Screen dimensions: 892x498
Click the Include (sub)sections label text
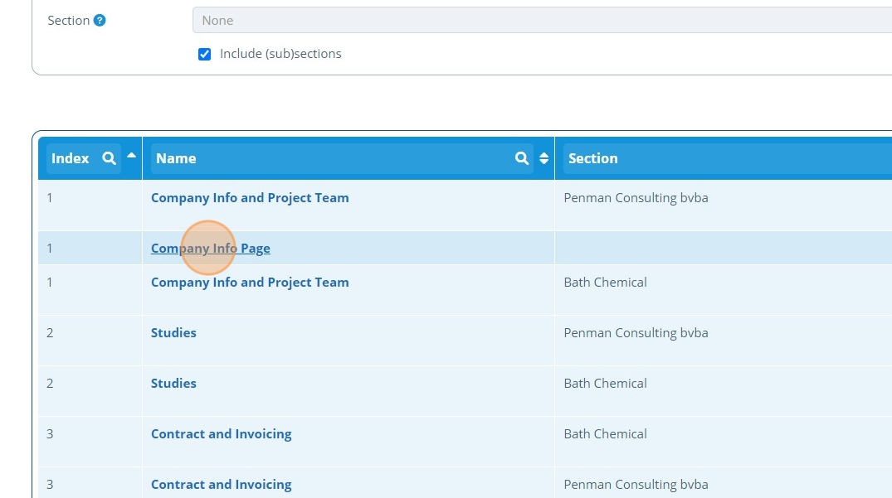(280, 54)
